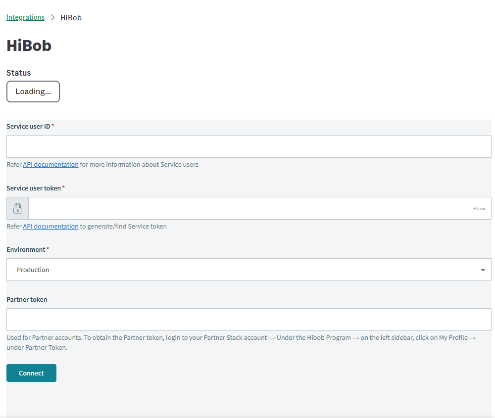The image size is (495, 418).
Task: Click the HiBob page title
Action: click(29, 46)
